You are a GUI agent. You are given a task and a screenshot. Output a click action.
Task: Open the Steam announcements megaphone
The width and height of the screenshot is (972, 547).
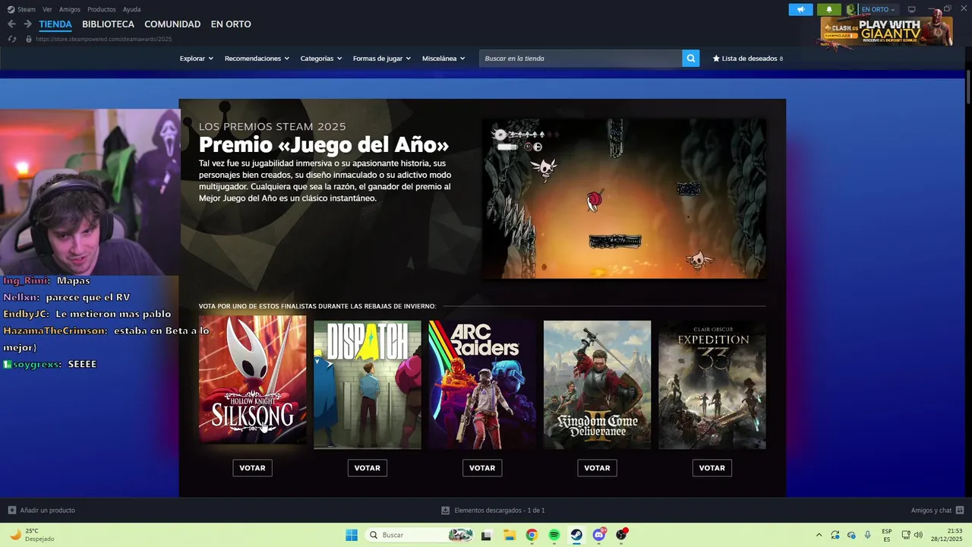pyautogui.click(x=800, y=9)
